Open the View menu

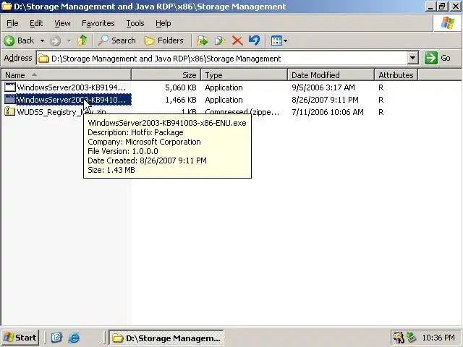pos(62,23)
